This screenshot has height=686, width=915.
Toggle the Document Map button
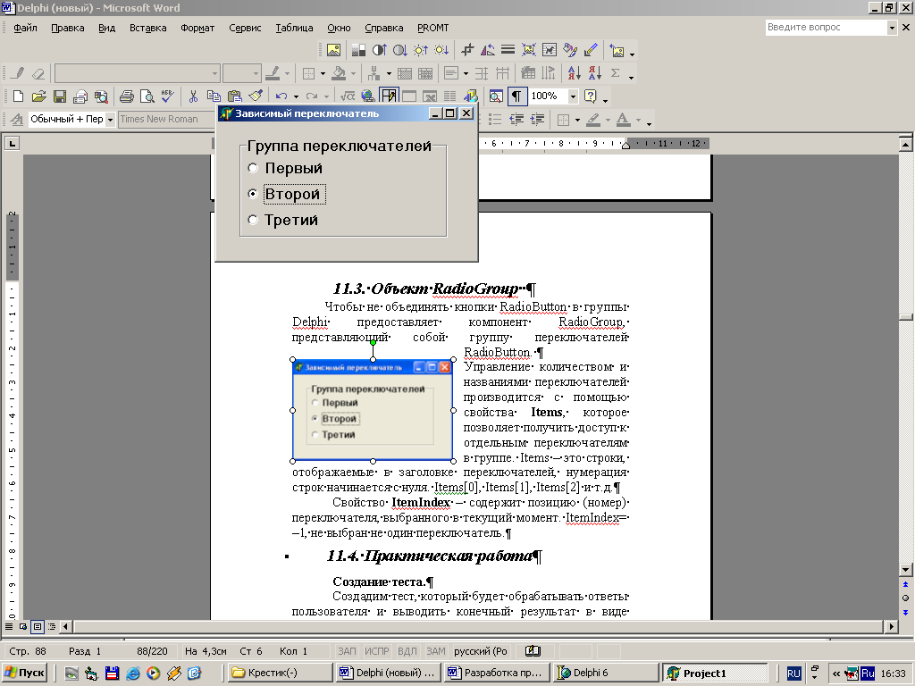pyautogui.click(x=496, y=96)
